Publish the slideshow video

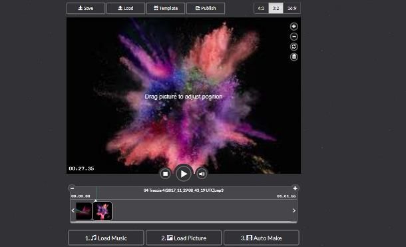[x=206, y=8]
